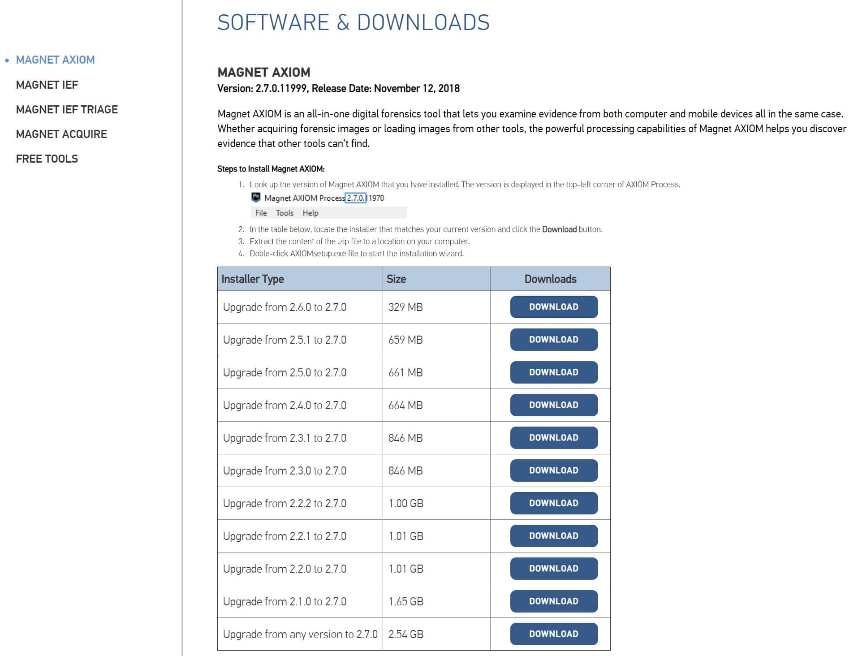This screenshot has width=858, height=656.
Task: Click the Installer Type column header
Action: point(253,278)
